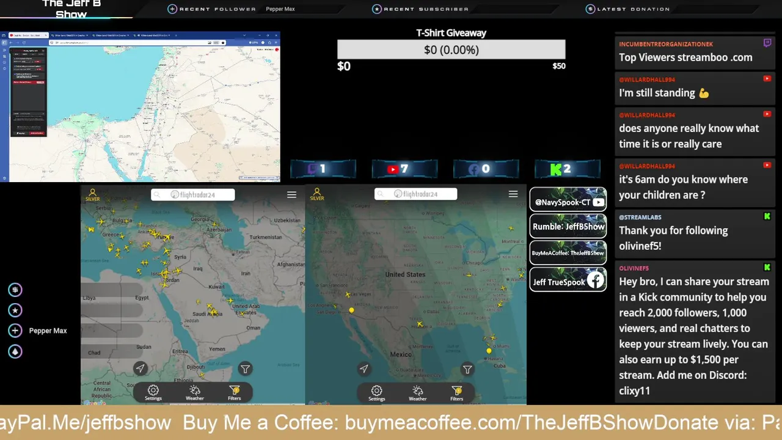782x440 pixels.
Task: Click the Recent Subscriber star icon in top bar
Action: coord(377,9)
